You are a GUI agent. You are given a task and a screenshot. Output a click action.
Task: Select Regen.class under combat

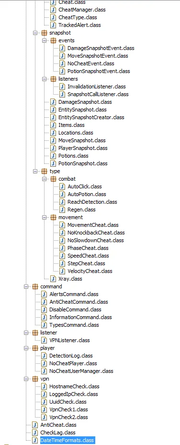pos(81,210)
